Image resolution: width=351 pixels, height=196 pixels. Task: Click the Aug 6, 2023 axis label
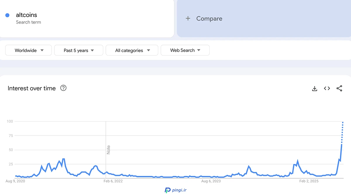point(211,181)
